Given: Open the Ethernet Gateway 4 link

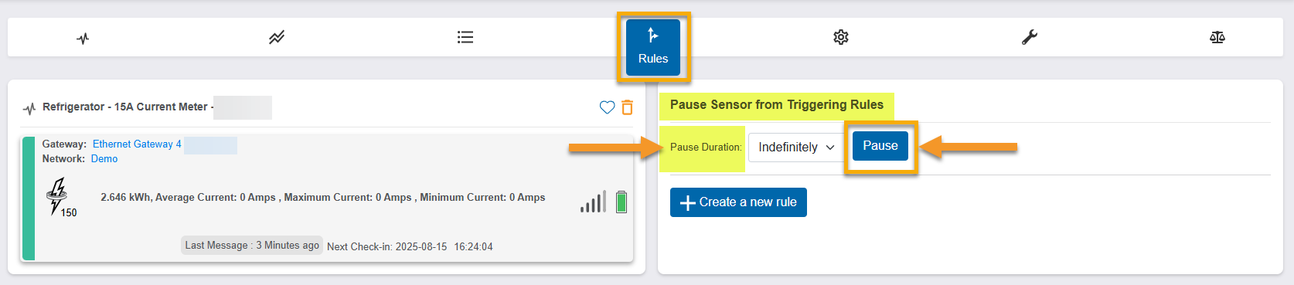Looking at the screenshot, I should pyautogui.click(x=137, y=144).
